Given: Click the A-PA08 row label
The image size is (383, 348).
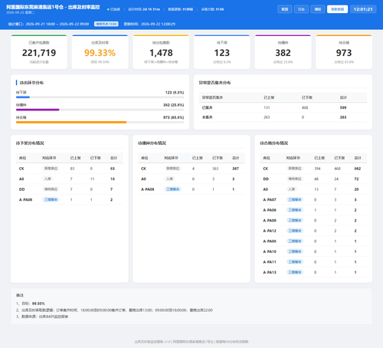Looking at the screenshot, I should coord(270,241).
